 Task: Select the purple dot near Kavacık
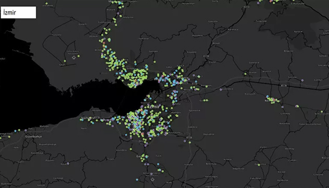68,163
